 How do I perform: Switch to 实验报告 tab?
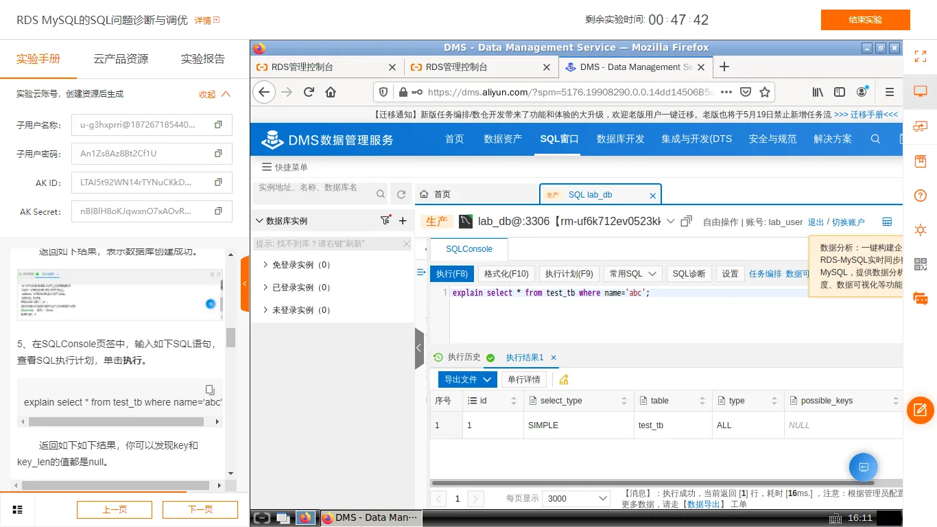click(x=203, y=59)
